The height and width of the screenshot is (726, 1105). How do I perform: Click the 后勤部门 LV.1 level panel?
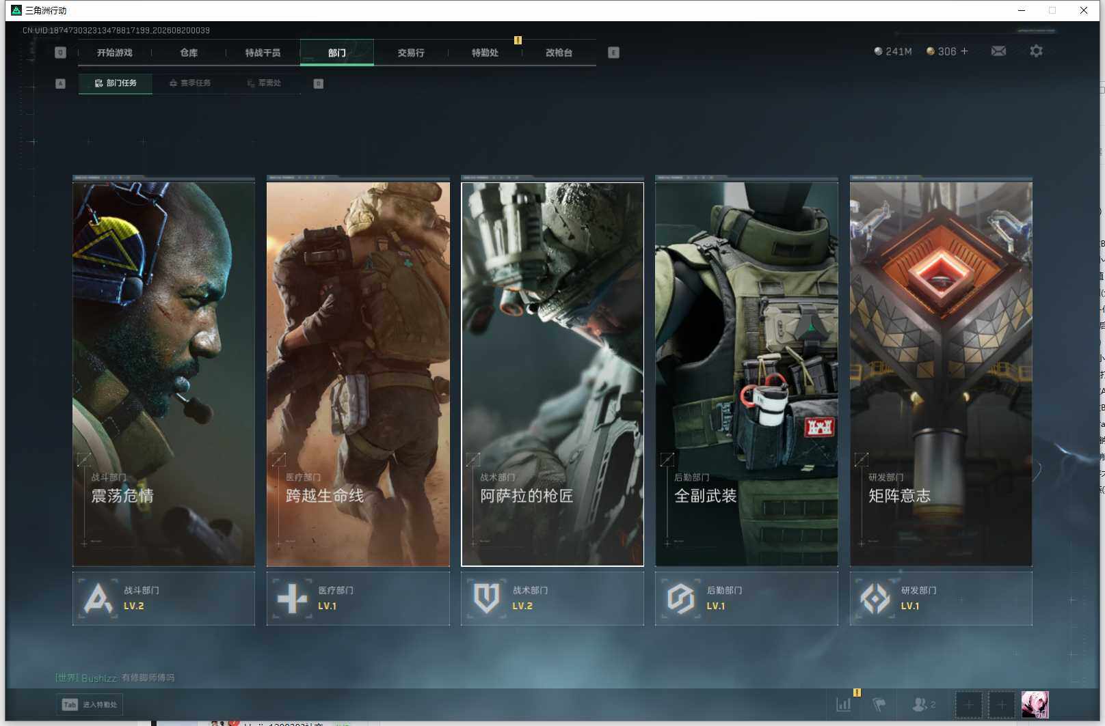coord(747,598)
